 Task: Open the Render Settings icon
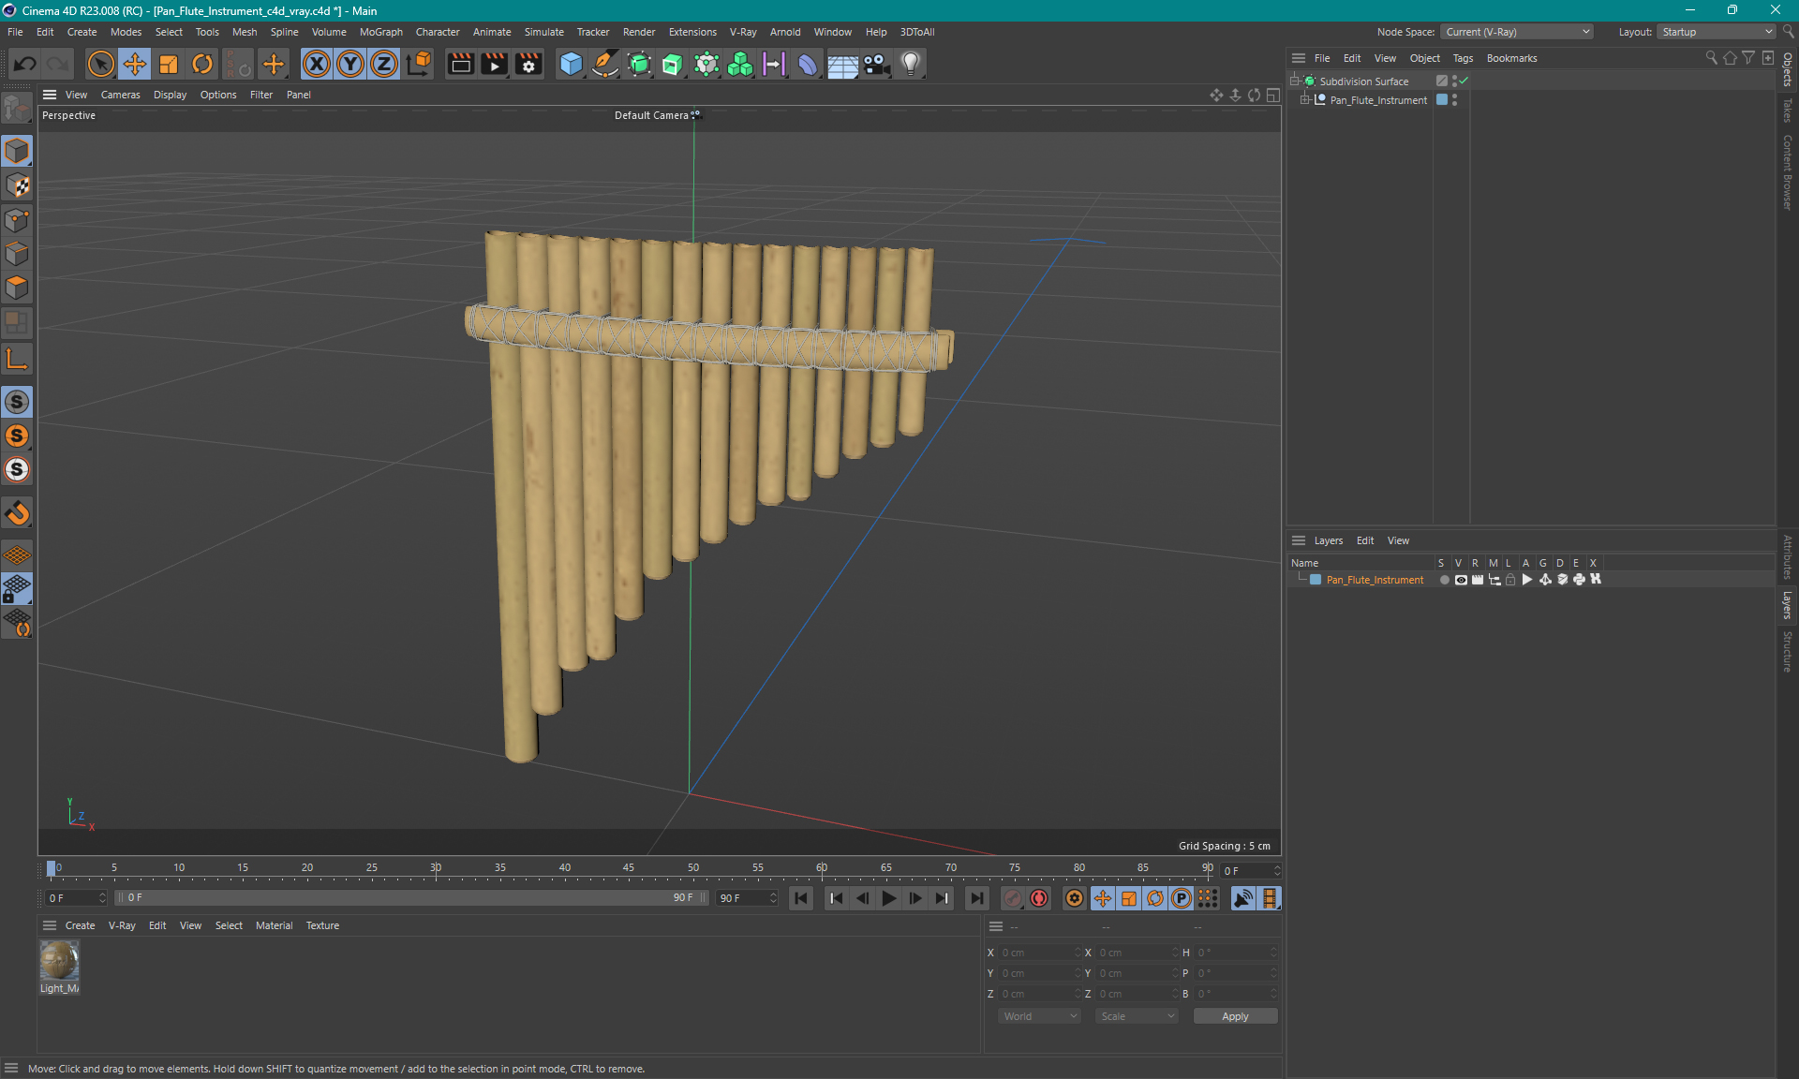[528, 64]
